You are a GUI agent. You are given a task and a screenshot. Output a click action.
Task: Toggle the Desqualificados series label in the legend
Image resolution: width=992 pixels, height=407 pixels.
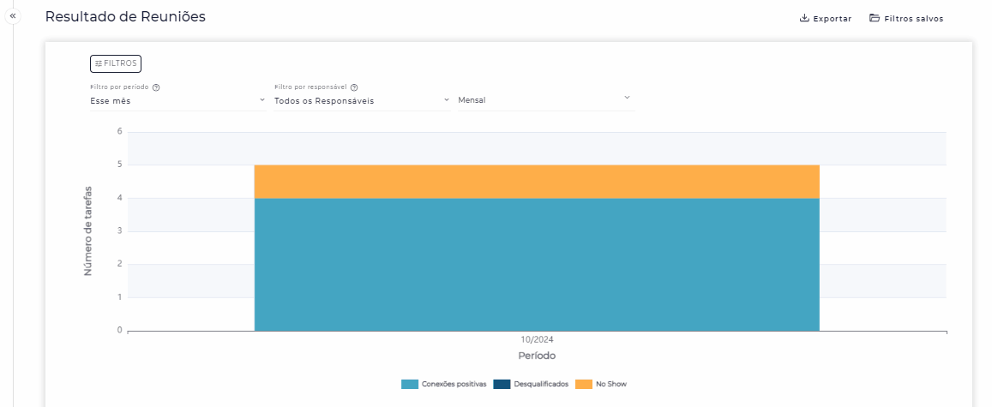tap(540, 384)
